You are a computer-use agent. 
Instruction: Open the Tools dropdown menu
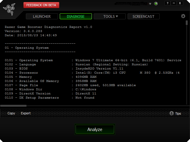point(110,16)
